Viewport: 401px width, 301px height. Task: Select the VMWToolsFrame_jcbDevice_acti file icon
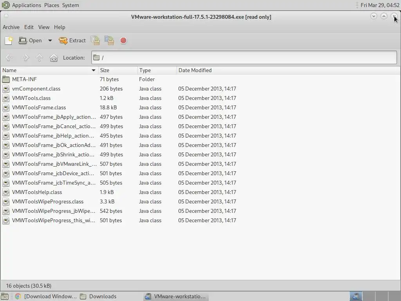pyautogui.click(x=6, y=173)
